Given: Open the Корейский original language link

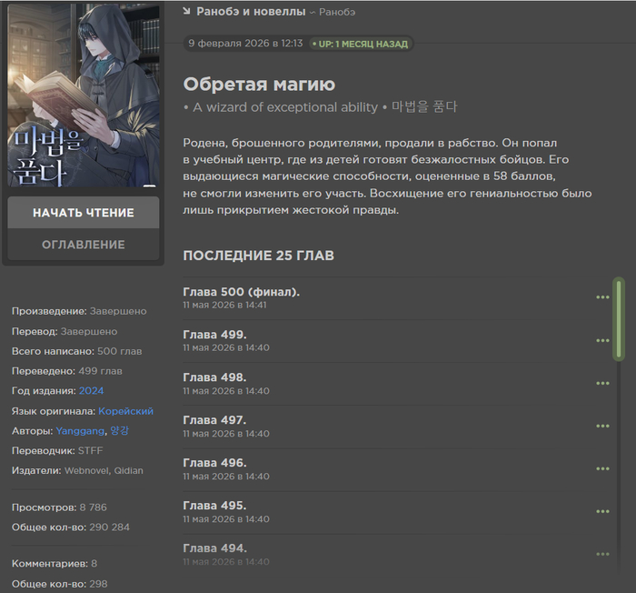Looking at the screenshot, I should point(125,411).
